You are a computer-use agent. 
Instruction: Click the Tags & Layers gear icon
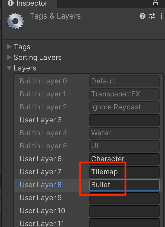pos(15,21)
